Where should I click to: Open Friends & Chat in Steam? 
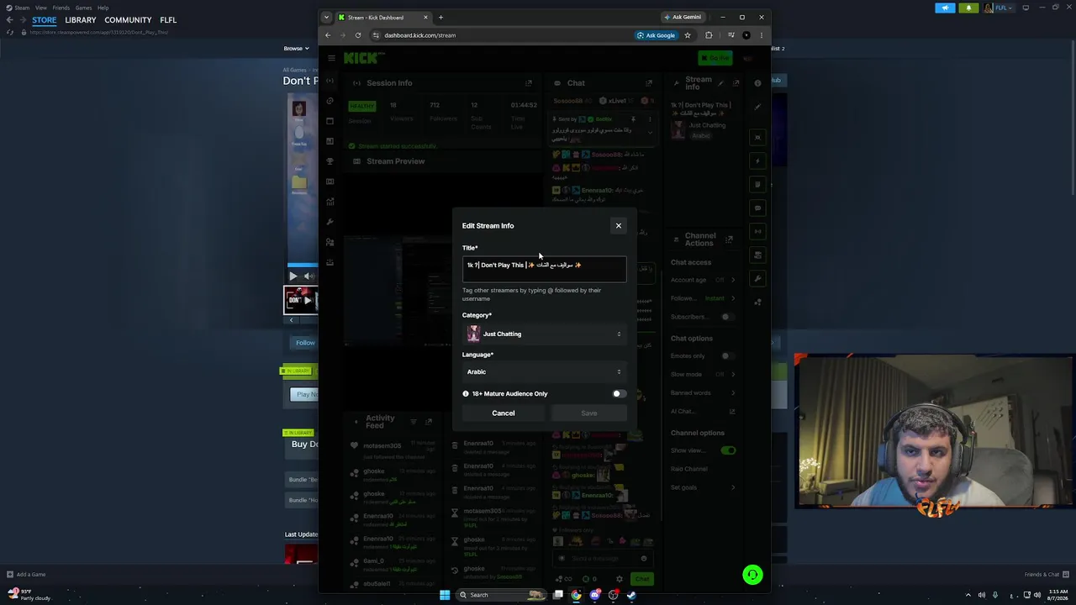pos(1047,575)
